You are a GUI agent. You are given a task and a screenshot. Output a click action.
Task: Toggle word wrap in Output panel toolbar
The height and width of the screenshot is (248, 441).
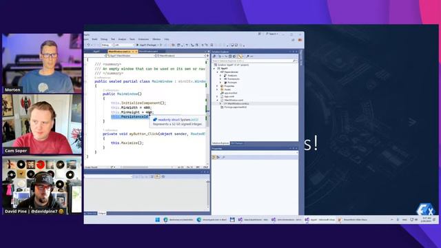157,176
